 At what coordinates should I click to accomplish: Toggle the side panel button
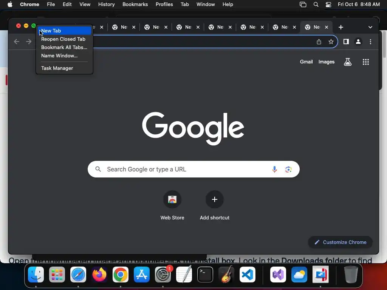346,42
